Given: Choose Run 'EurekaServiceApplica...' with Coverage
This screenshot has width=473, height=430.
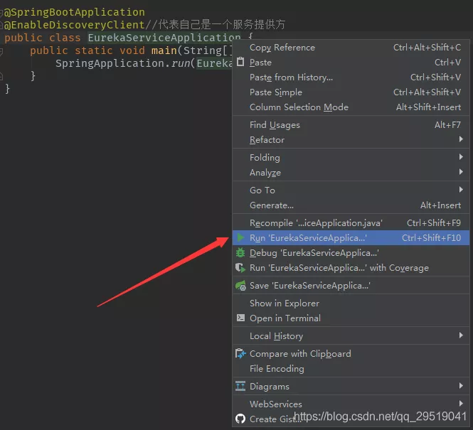Looking at the screenshot, I should click(x=351, y=267).
